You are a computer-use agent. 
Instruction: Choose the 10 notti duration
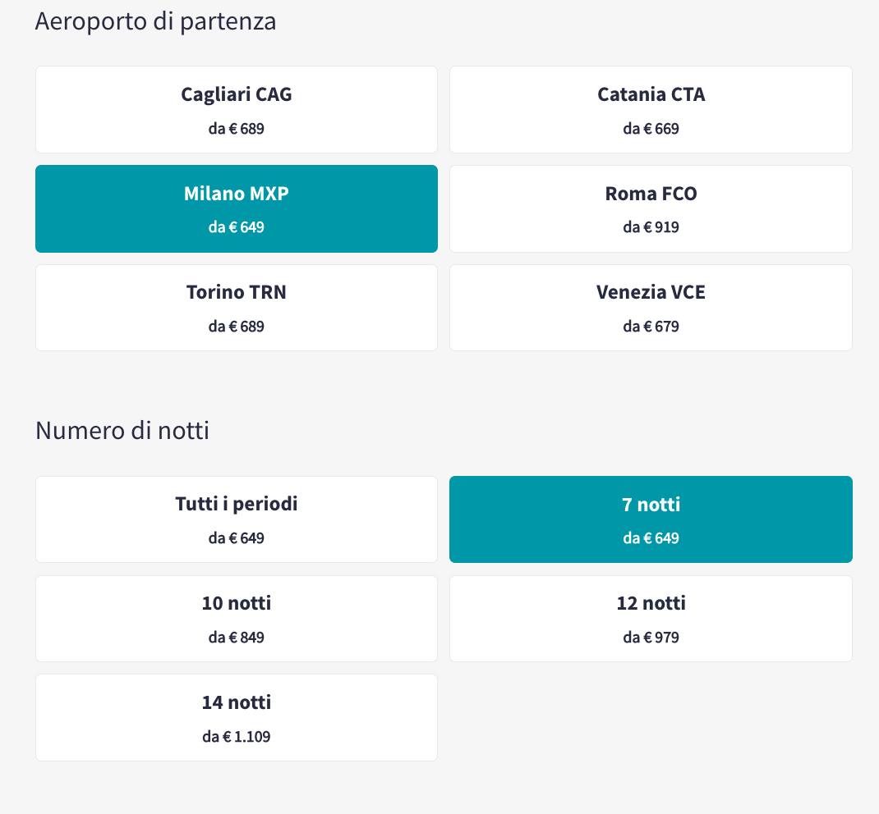(237, 618)
